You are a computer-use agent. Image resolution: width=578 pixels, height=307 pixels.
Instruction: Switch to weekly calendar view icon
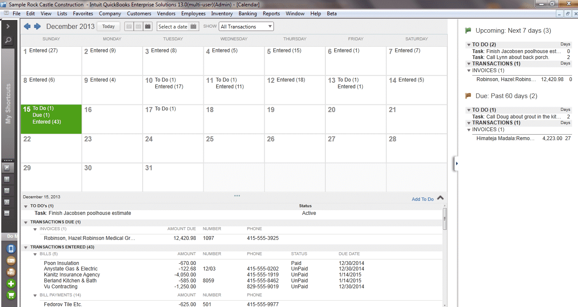pos(138,26)
